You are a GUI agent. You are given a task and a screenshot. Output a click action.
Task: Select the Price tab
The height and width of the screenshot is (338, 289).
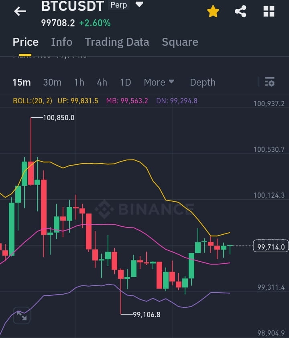point(25,42)
